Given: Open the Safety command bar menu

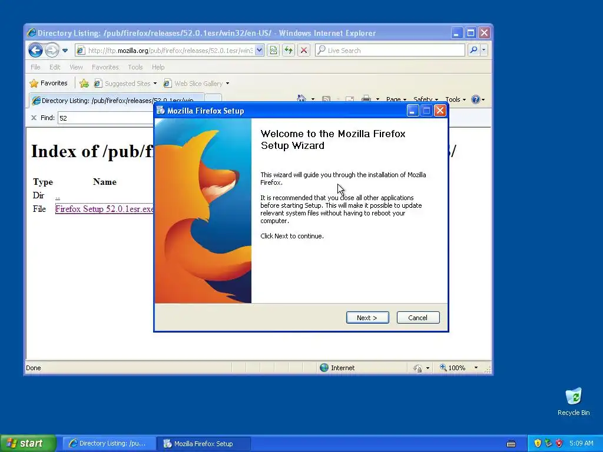Looking at the screenshot, I should tap(425, 99).
